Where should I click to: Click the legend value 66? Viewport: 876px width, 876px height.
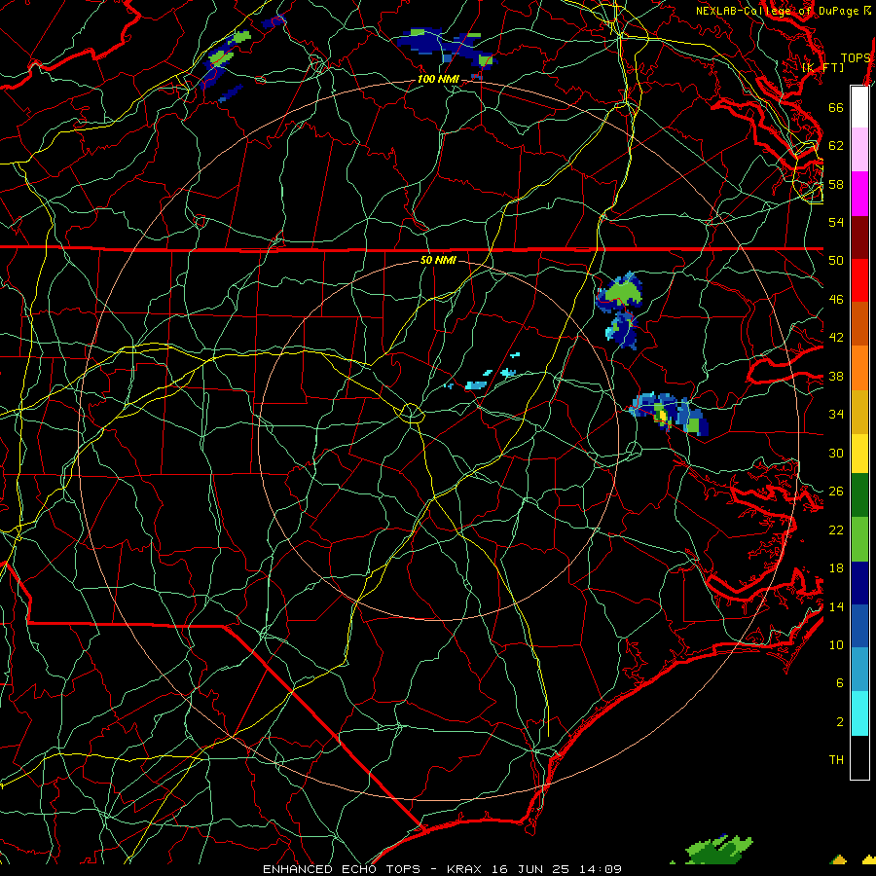[836, 107]
